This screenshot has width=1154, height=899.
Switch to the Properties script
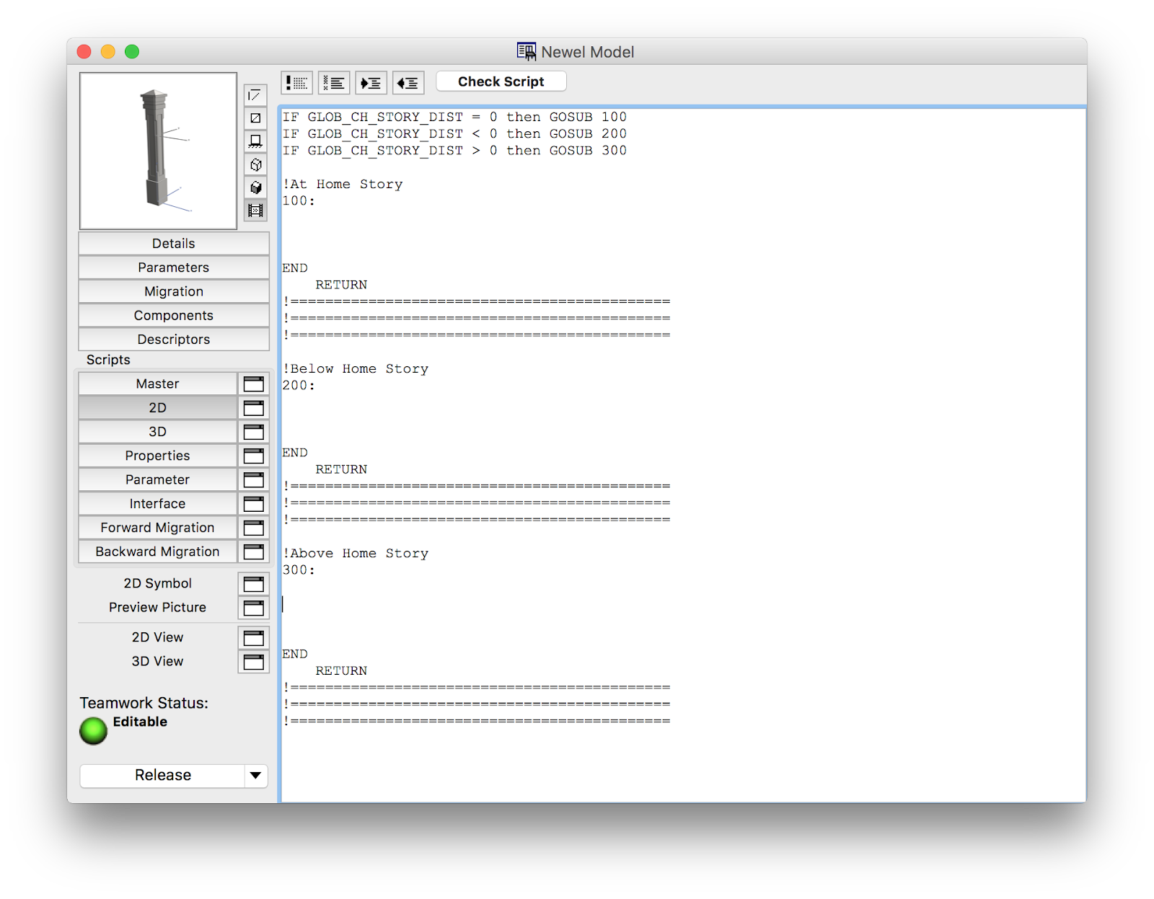point(157,456)
